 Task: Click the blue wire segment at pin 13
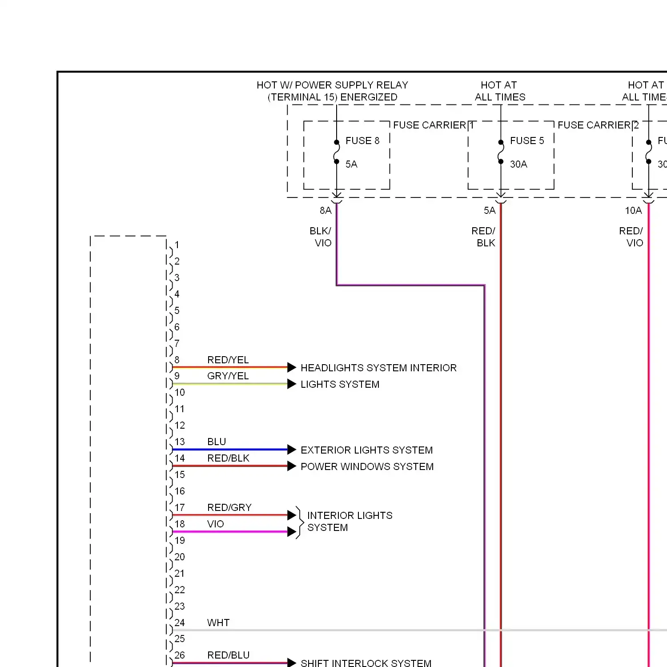tap(230, 450)
